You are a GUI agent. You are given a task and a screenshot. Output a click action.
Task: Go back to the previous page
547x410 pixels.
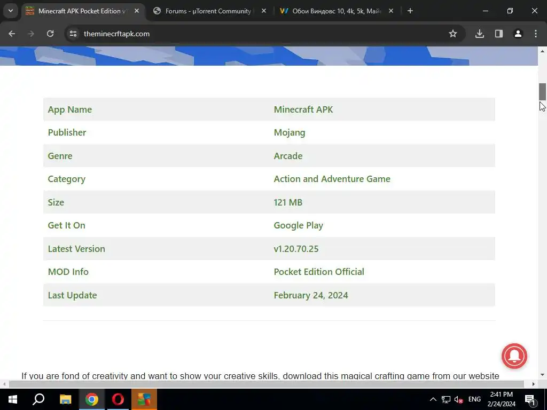12,34
